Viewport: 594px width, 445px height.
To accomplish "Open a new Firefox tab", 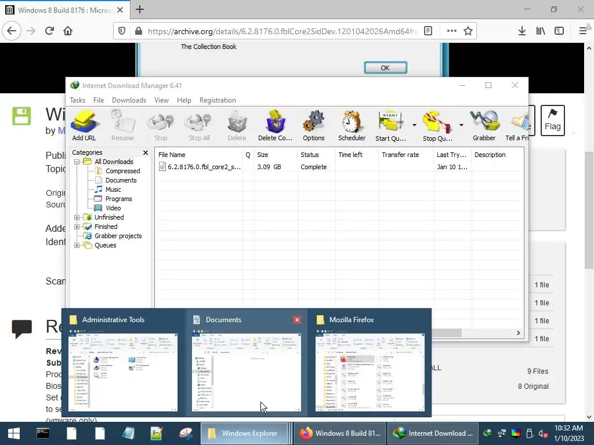I will click(140, 9).
